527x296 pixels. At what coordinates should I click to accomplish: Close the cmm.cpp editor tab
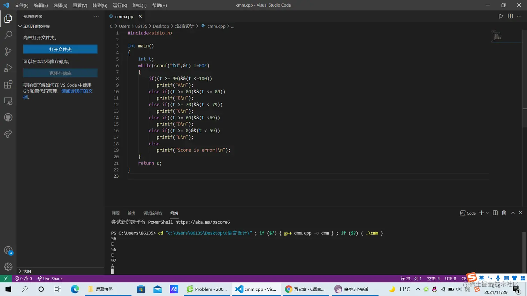[x=140, y=16]
